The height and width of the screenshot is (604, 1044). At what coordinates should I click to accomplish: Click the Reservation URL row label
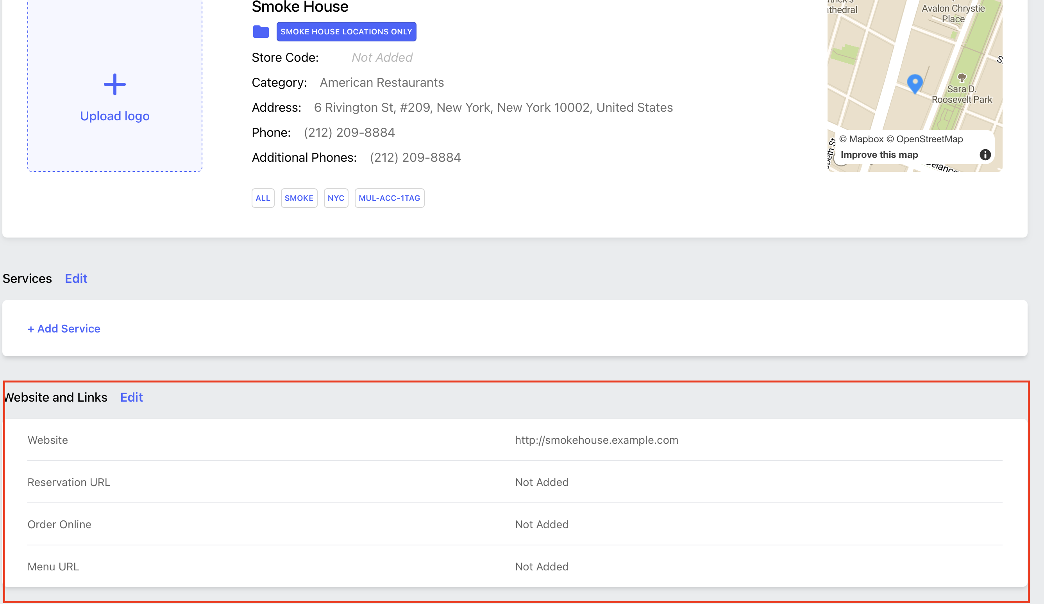69,482
